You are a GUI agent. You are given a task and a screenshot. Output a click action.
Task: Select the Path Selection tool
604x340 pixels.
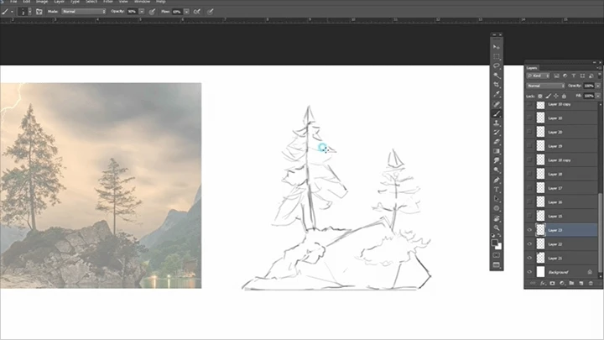(497, 199)
